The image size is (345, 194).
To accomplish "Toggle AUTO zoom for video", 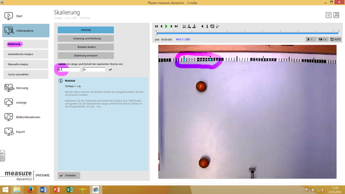I will (x=336, y=39).
